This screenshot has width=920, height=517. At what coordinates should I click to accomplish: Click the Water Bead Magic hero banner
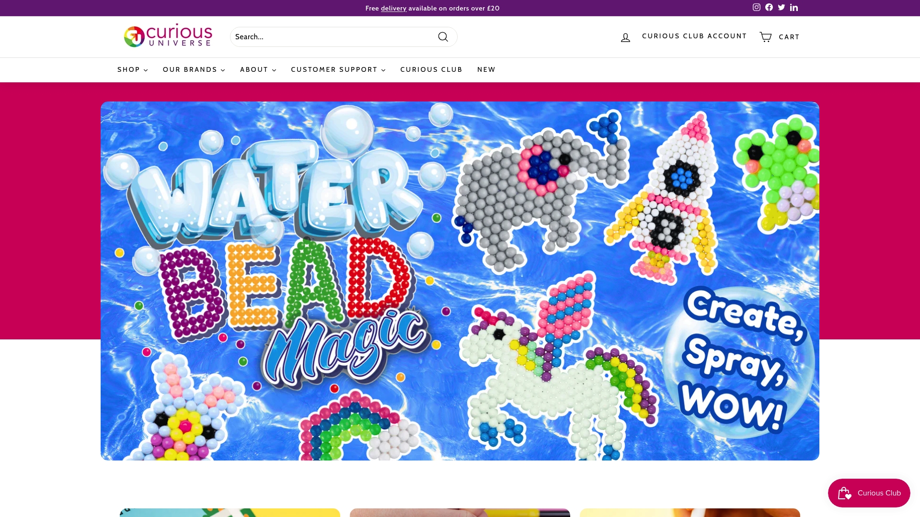(460, 281)
